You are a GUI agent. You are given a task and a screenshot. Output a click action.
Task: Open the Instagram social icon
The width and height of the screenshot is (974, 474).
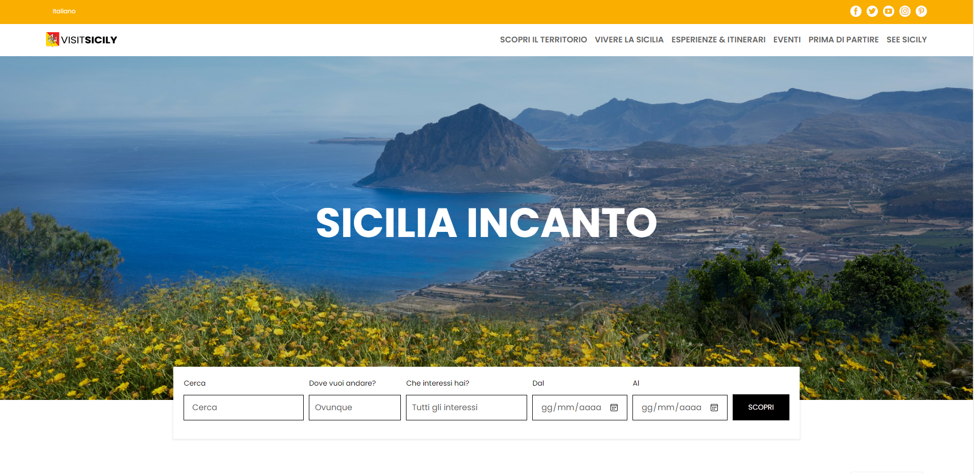coord(905,11)
